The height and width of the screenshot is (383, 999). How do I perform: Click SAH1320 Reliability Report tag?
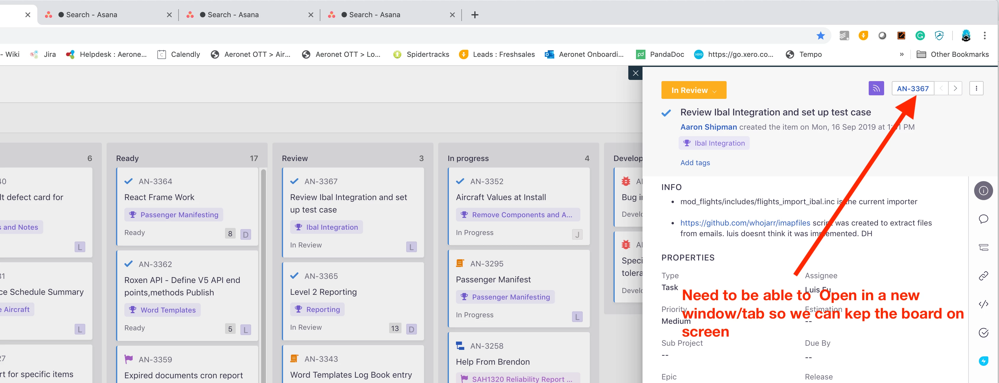coord(518,378)
